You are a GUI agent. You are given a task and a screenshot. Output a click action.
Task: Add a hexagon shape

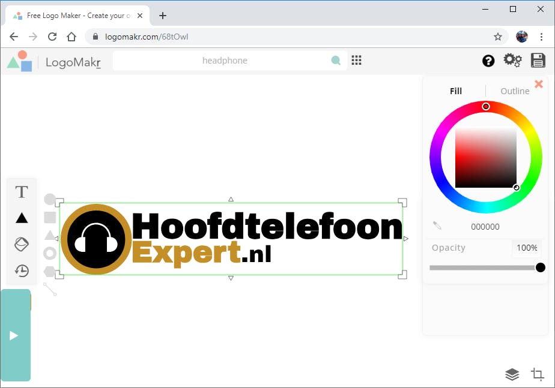point(49,272)
